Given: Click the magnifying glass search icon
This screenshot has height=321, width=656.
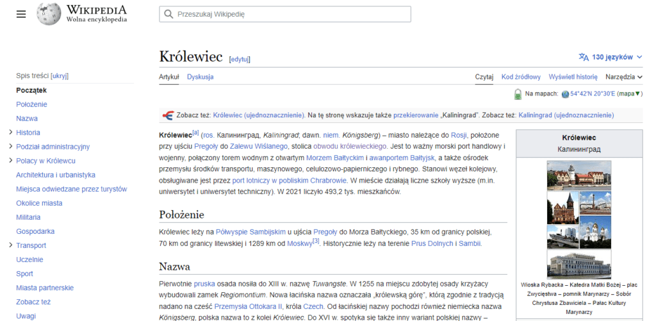Looking at the screenshot, I should click(169, 14).
